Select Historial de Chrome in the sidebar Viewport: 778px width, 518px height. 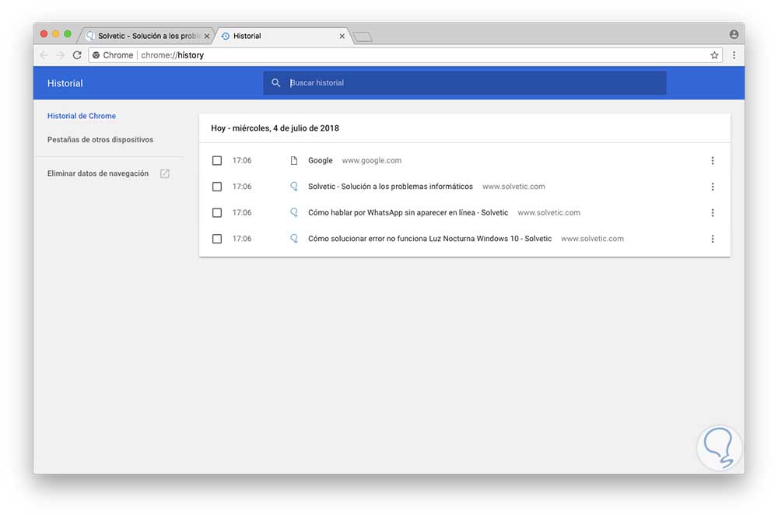tap(82, 116)
